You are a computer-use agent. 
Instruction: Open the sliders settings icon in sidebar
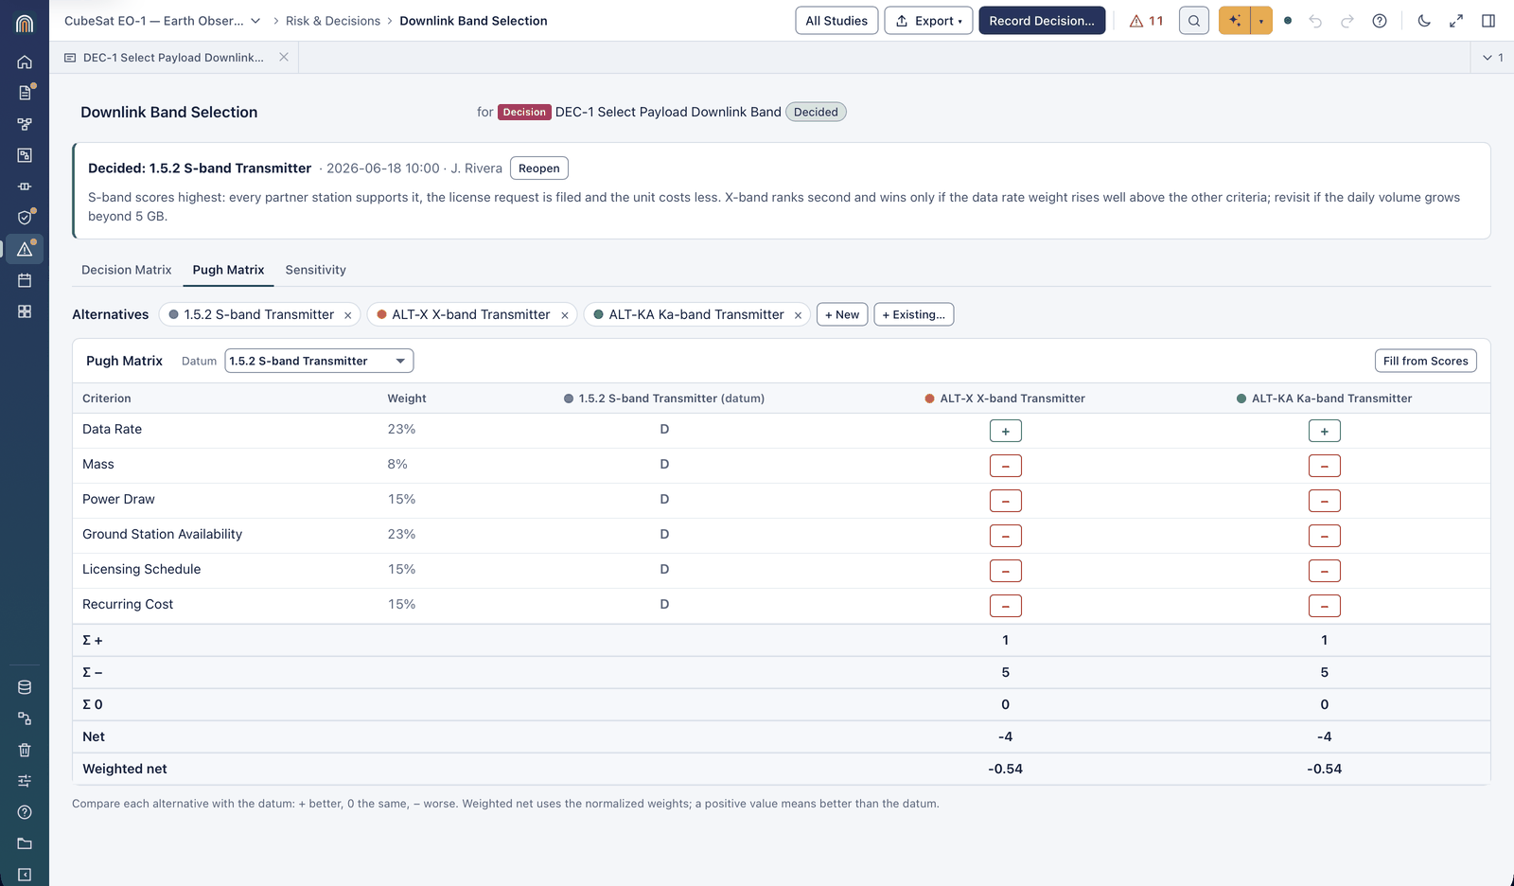coord(25,781)
